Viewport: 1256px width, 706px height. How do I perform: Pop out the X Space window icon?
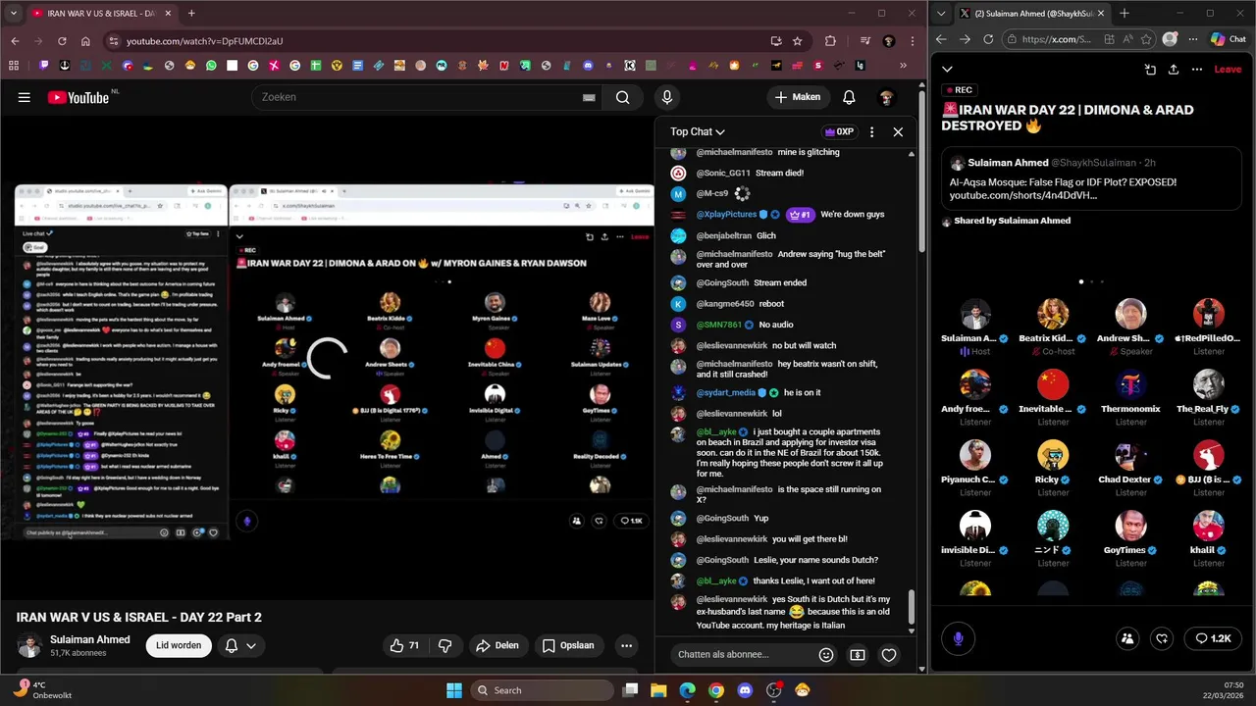click(1150, 70)
